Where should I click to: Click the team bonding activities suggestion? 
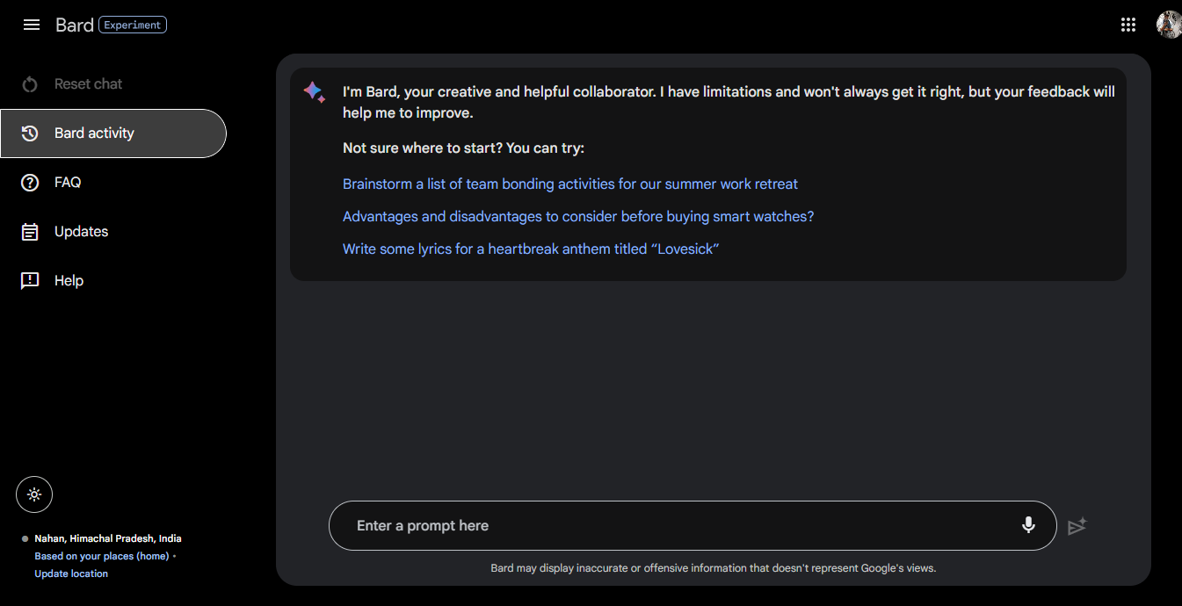tap(570, 184)
